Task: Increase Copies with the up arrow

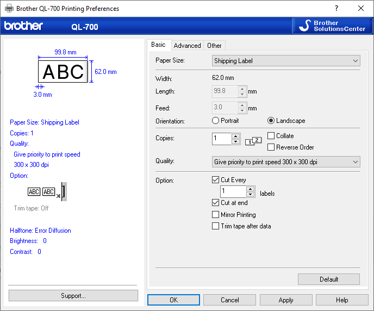Action: tap(236, 136)
